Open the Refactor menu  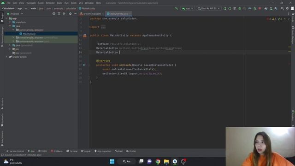[50, 3]
